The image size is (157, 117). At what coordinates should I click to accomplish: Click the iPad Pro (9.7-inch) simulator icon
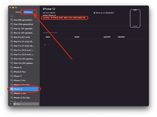(x=12, y=37)
